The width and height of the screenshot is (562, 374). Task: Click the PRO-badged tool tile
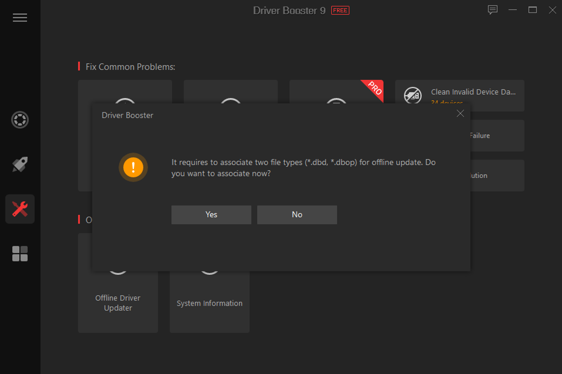[336, 91]
